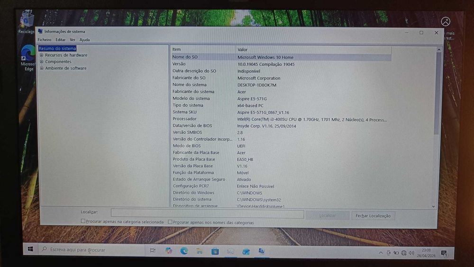The height and width of the screenshot is (267, 474).
Task: Open the Ajuda menu
Action: tap(85, 40)
